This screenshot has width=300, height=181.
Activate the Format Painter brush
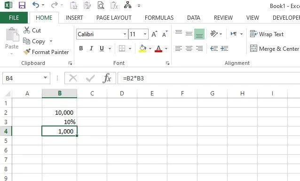pyautogui.click(x=46, y=52)
